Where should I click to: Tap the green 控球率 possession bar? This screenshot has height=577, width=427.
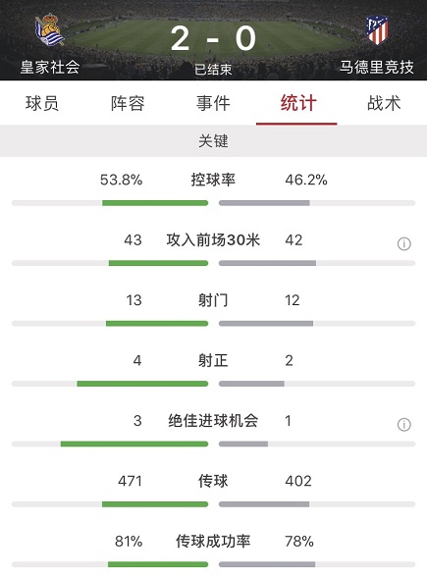point(155,203)
